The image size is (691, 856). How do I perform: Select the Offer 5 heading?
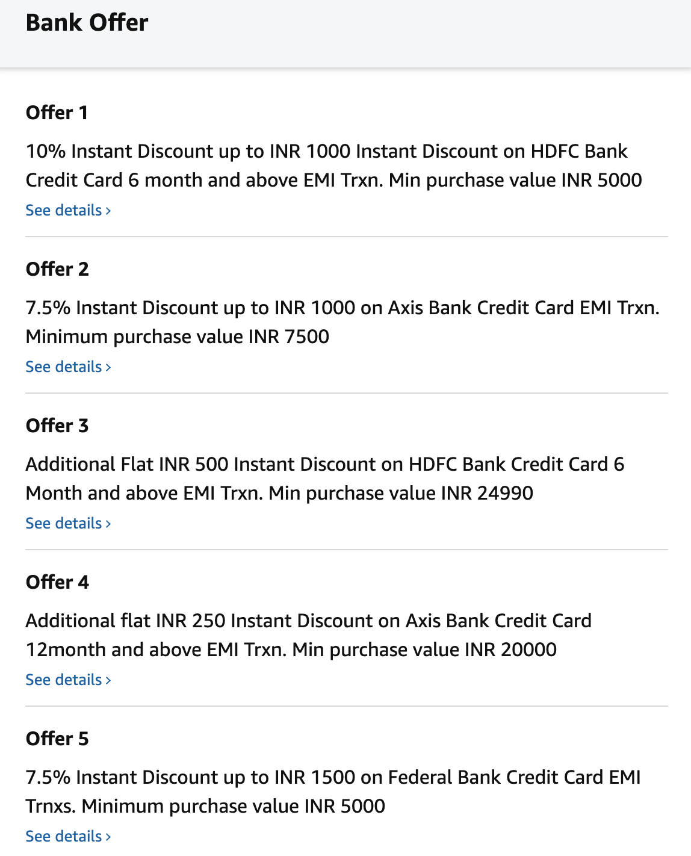pyautogui.click(x=57, y=739)
